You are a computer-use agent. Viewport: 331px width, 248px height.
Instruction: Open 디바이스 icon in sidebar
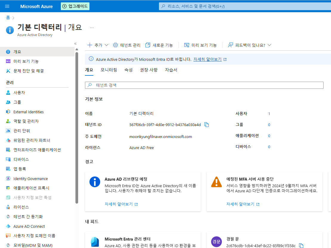click(8, 159)
